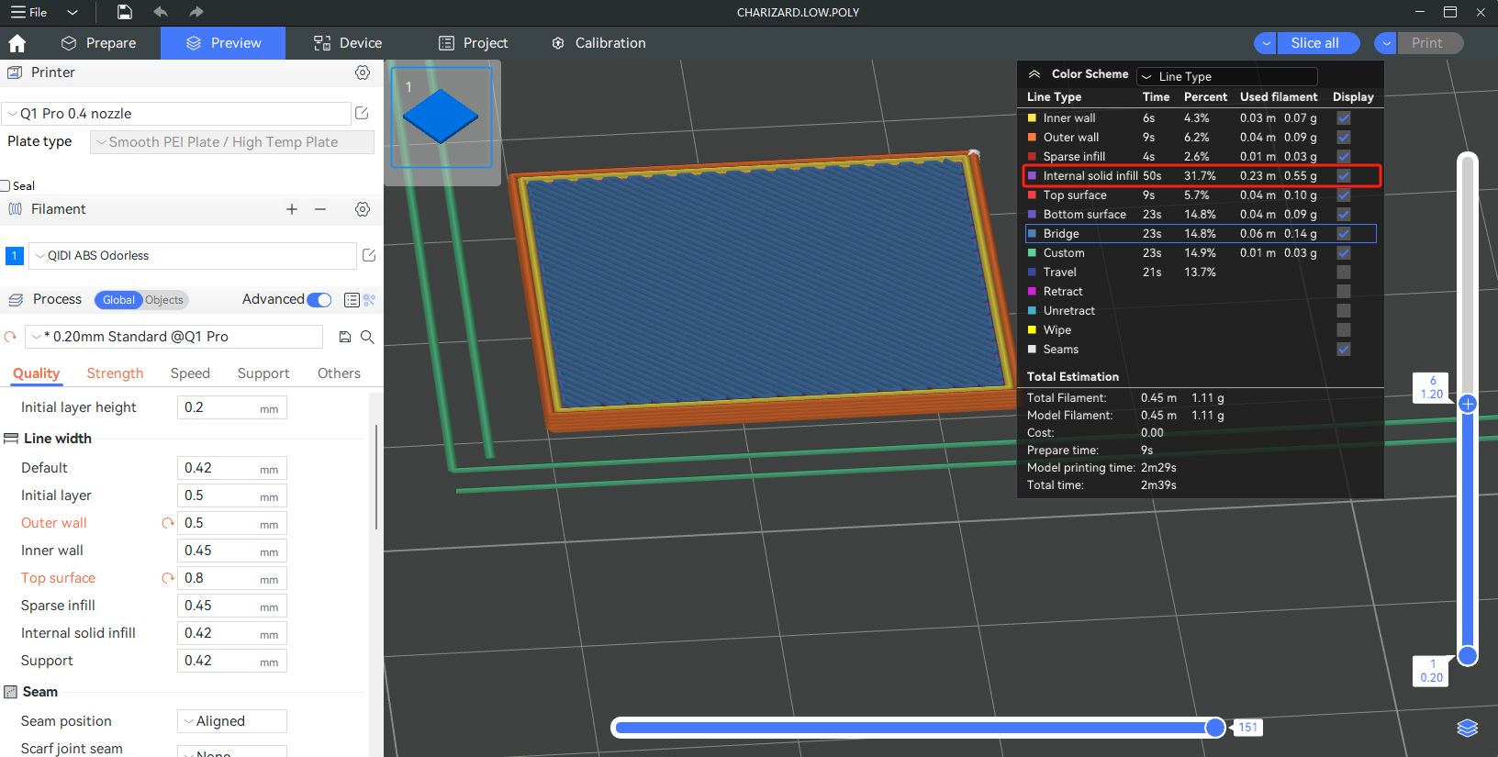This screenshot has width=1498, height=757.
Task: Open the Q1 Pro 0.4 nozzle dropdown
Action: [x=176, y=114]
